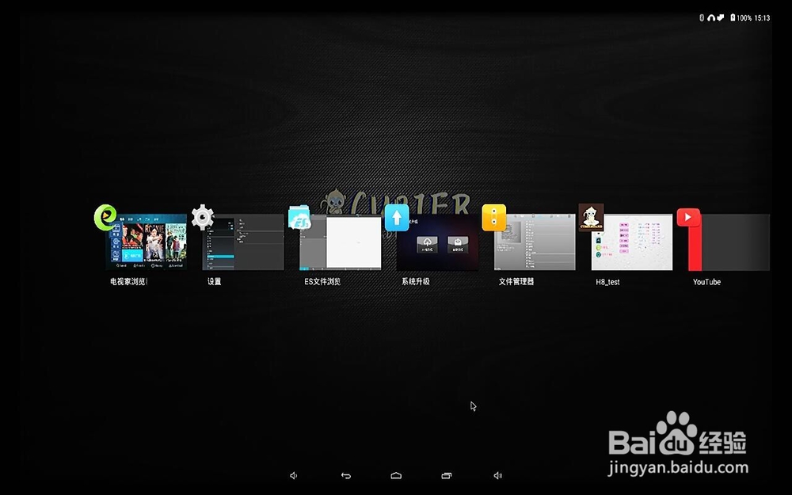Tap the Settings gear icon
This screenshot has height=495, width=792.
tap(203, 217)
